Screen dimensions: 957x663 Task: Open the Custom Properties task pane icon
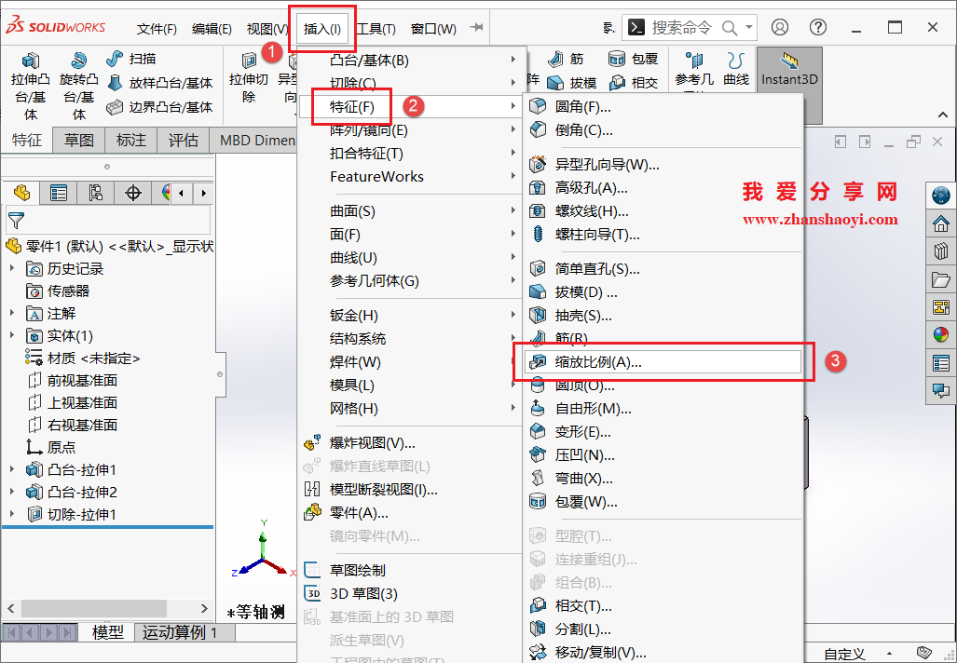pyautogui.click(x=941, y=363)
